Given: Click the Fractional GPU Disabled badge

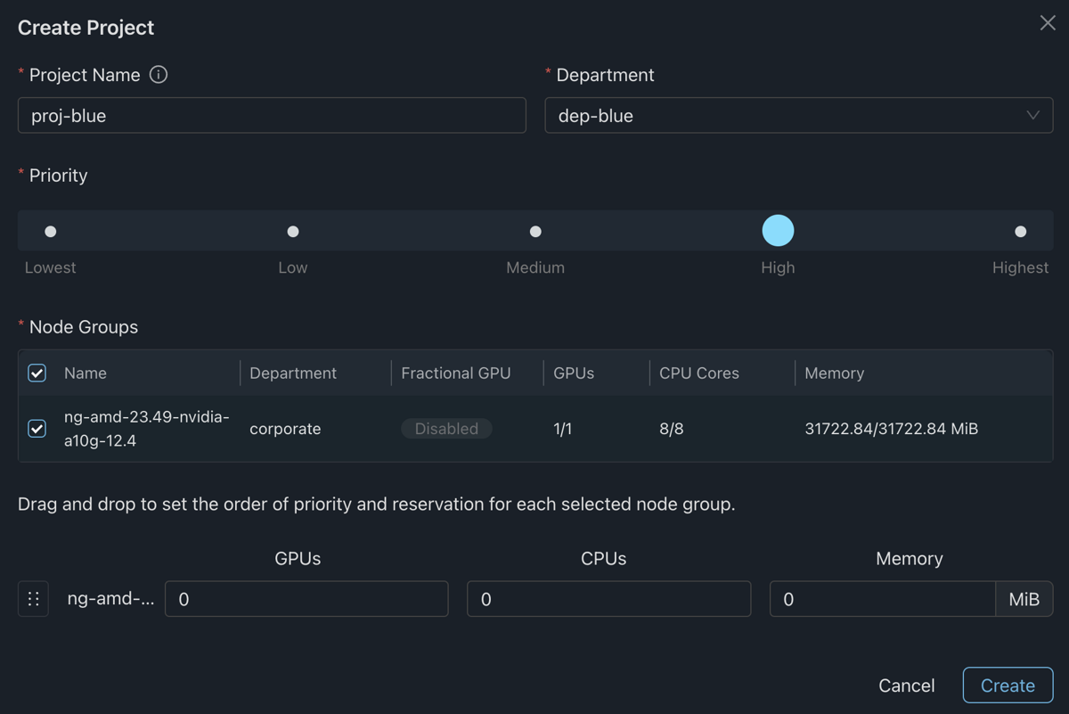Looking at the screenshot, I should [446, 429].
